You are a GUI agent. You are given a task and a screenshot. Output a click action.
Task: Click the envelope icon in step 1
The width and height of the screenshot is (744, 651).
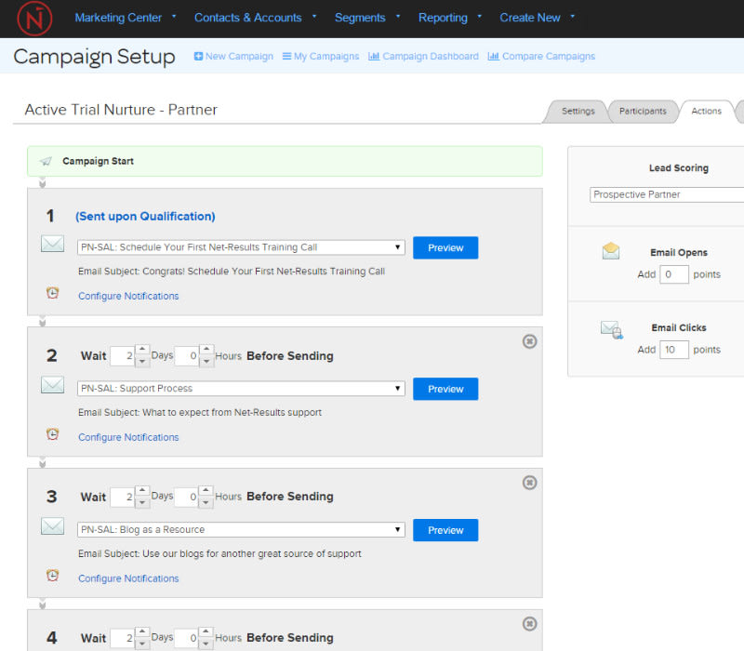click(52, 244)
